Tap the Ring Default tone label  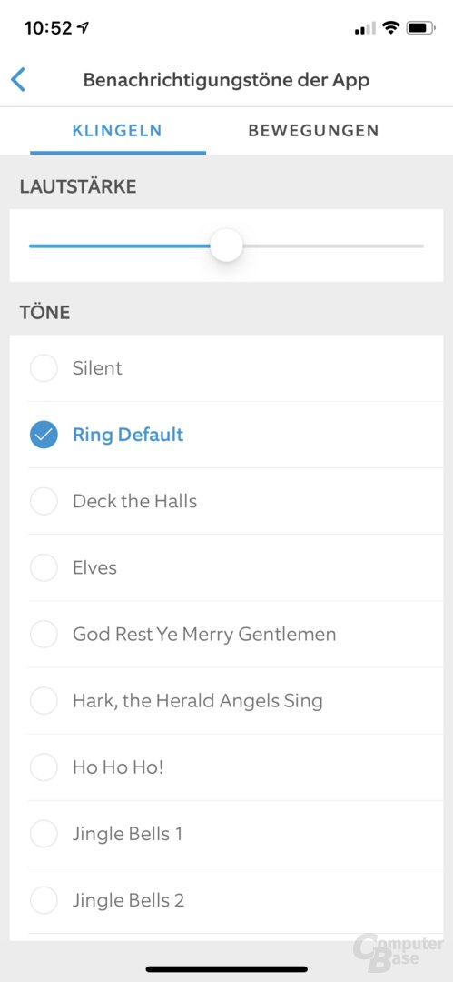pyautogui.click(x=128, y=435)
